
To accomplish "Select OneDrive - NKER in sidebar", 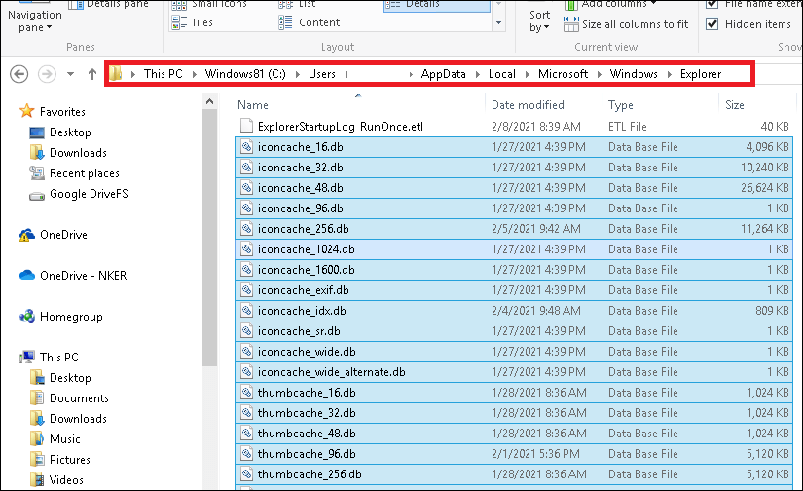I will coord(83,276).
